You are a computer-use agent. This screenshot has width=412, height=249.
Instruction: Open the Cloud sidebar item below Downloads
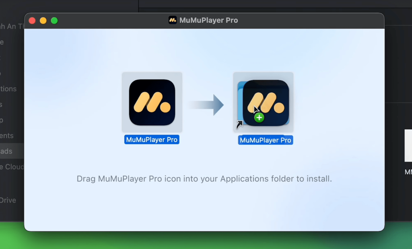pyautogui.click(x=12, y=167)
